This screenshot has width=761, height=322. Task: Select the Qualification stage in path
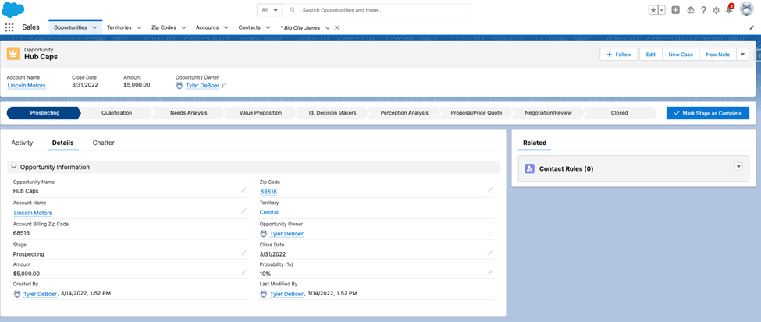click(x=116, y=113)
